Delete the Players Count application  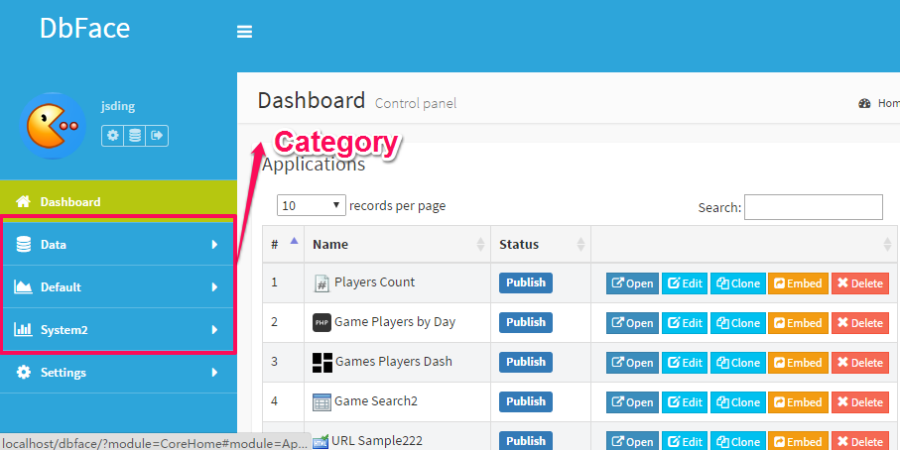(860, 283)
